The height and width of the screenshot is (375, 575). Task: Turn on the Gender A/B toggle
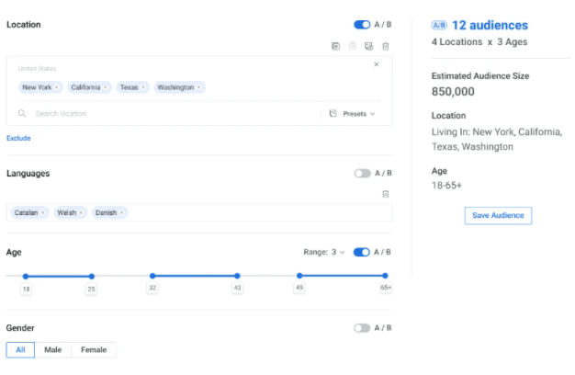pyautogui.click(x=362, y=327)
